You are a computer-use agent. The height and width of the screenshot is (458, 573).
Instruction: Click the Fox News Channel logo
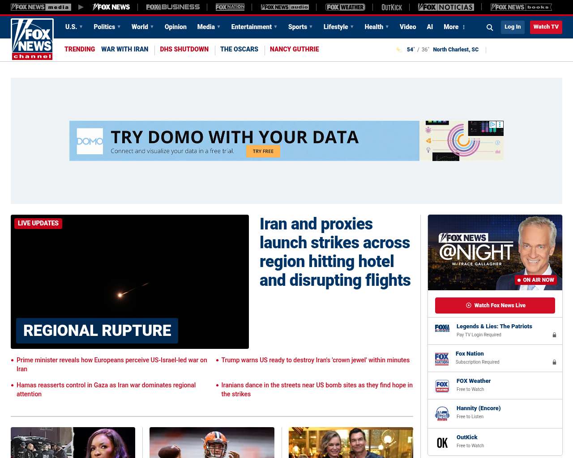click(x=32, y=39)
